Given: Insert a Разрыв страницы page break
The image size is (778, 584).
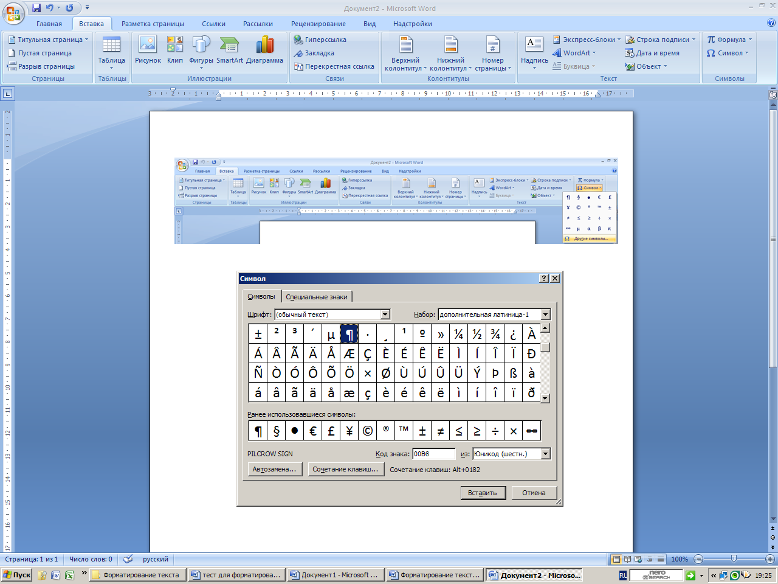Looking at the screenshot, I should click(41, 66).
